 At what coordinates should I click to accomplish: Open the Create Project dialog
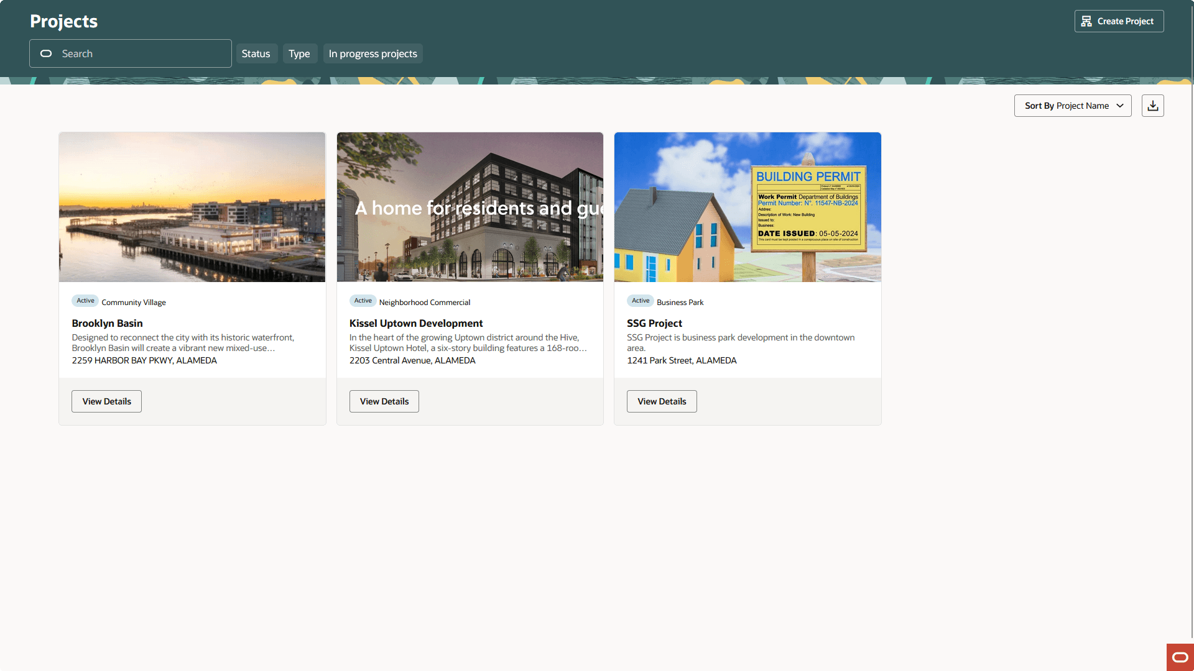(x=1118, y=21)
